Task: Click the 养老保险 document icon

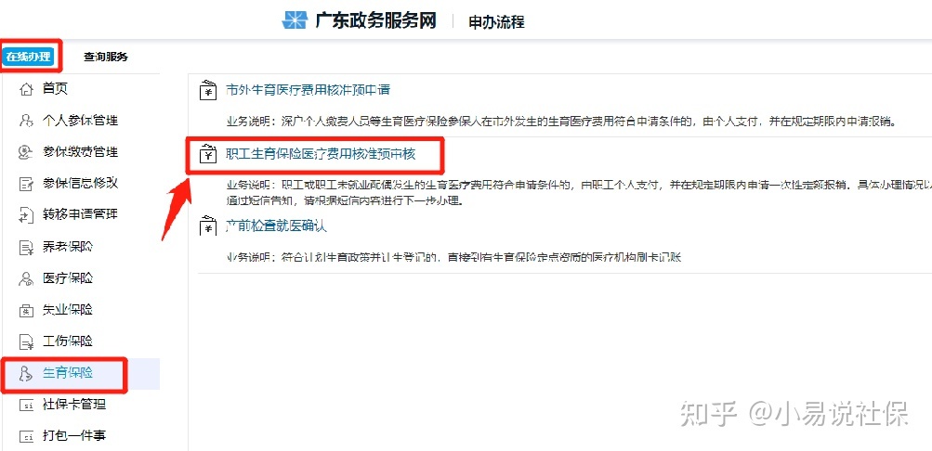Action: pos(26,247)
